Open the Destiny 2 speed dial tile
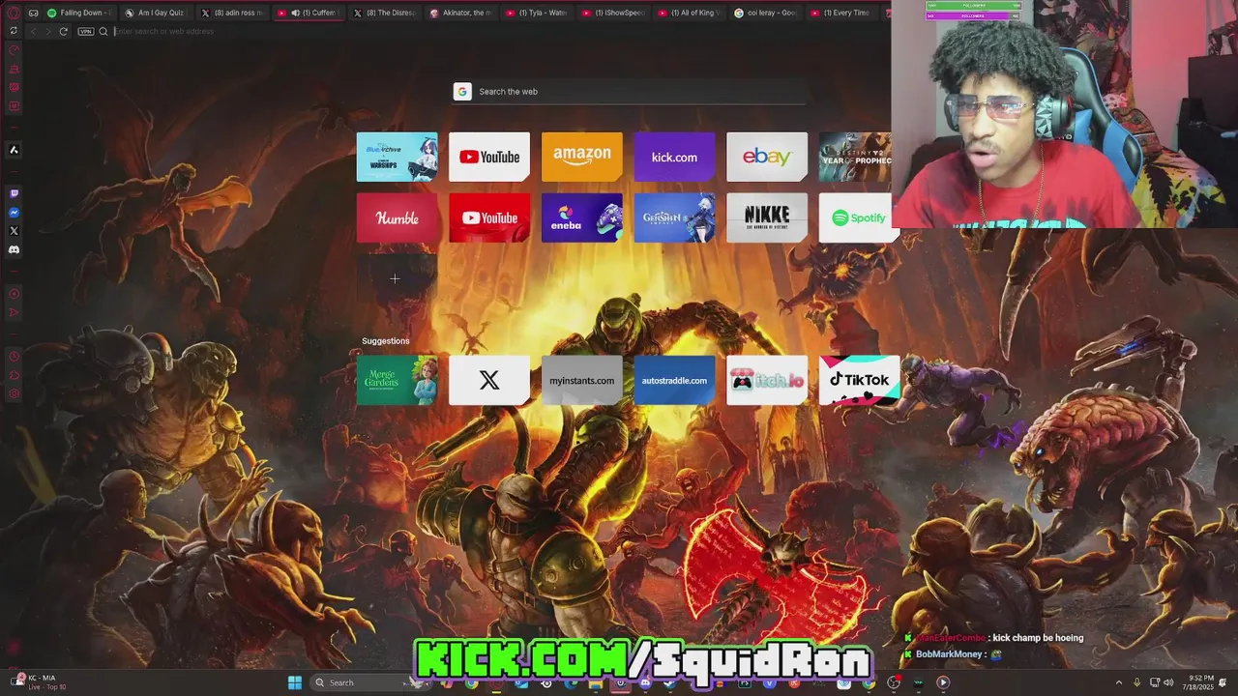 point(855,157)
